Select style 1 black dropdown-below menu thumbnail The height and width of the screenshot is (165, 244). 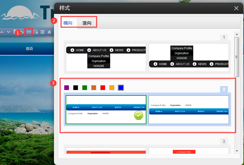tap(106, 57)
